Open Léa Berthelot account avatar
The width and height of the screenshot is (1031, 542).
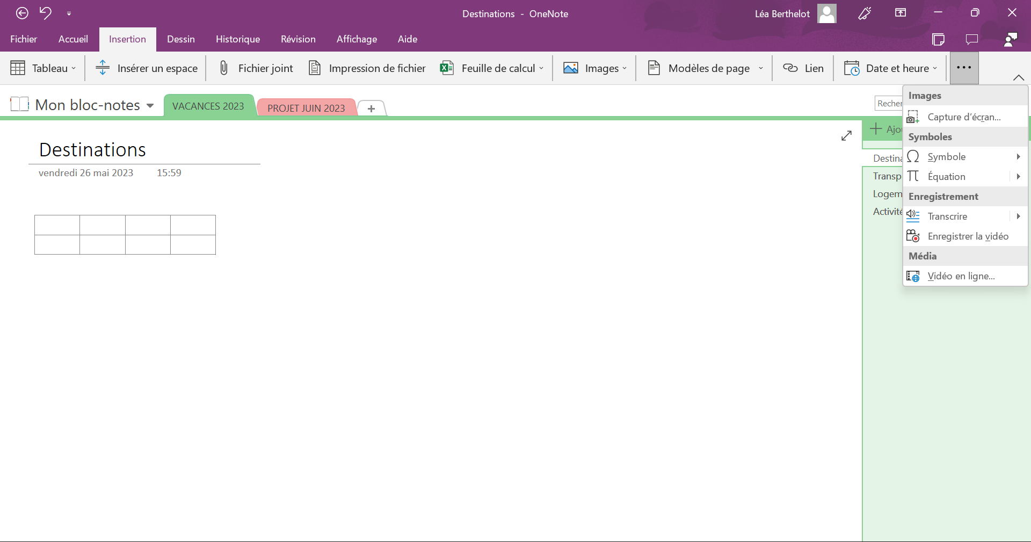coord(827,13)
